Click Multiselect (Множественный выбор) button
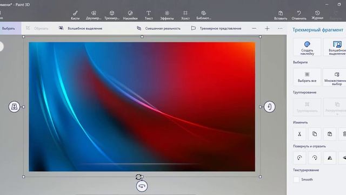The height and width of the screenshot is (195, 346). 335,77
